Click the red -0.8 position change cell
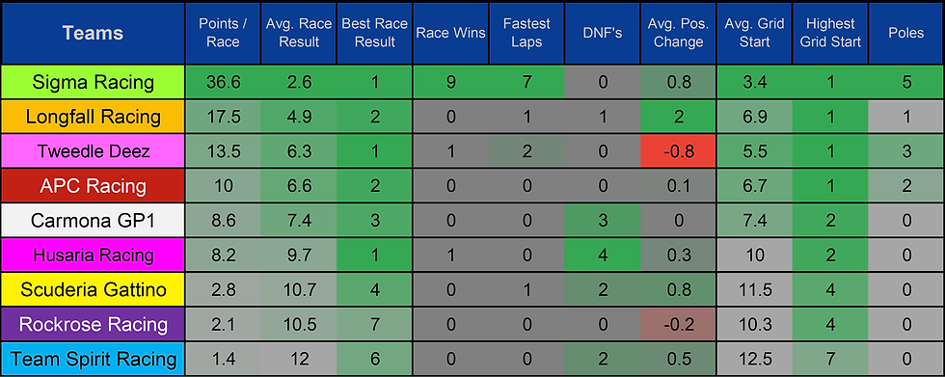The image size is (945, 377). click(x=679, y=151)
